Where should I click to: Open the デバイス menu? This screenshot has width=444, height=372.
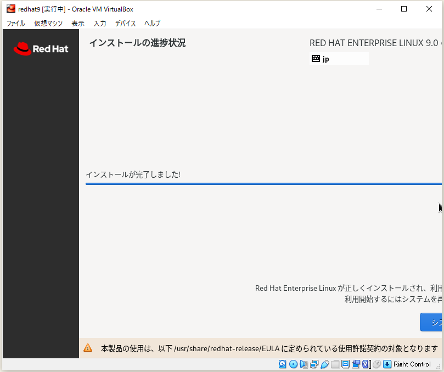pos(125,23)
